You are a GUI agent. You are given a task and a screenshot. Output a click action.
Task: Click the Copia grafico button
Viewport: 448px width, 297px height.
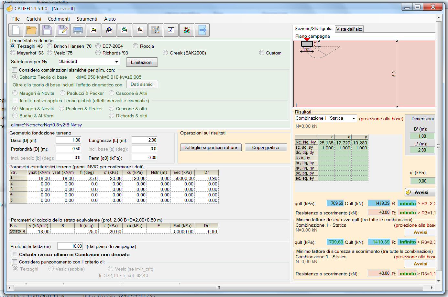pyautogui.click(x=266, y=147)
